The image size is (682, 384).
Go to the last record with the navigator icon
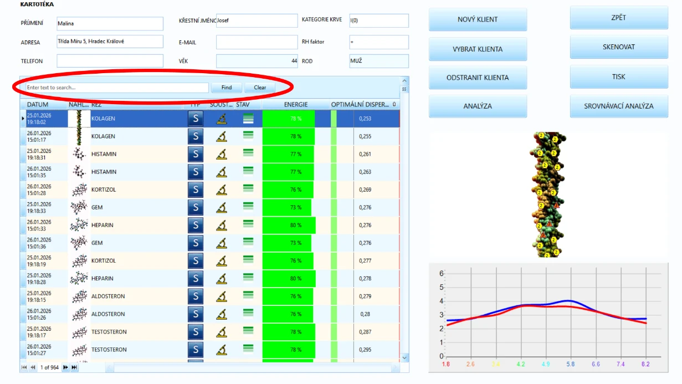pos(74,367)
